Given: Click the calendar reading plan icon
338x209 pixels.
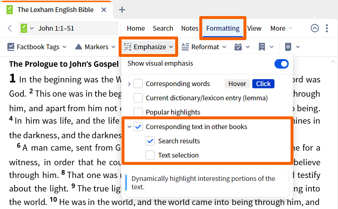Looking at the screenshot, I should tap(238, 47).
